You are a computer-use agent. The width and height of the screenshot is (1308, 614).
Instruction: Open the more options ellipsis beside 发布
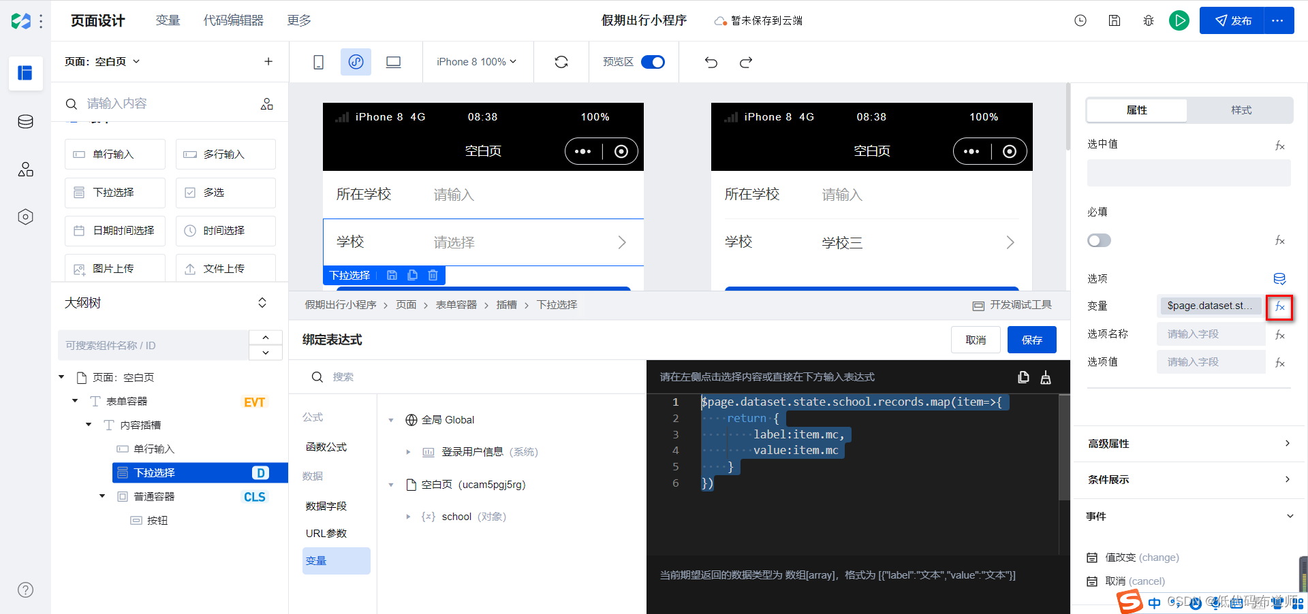[x=1278, y=20]
